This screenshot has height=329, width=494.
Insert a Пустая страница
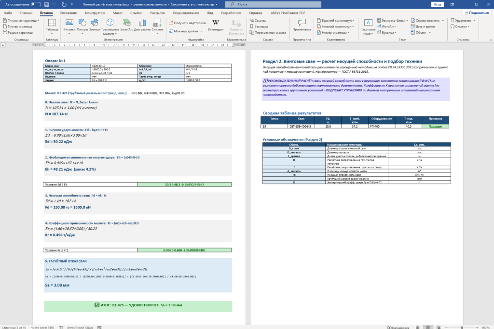pos(18,26)
